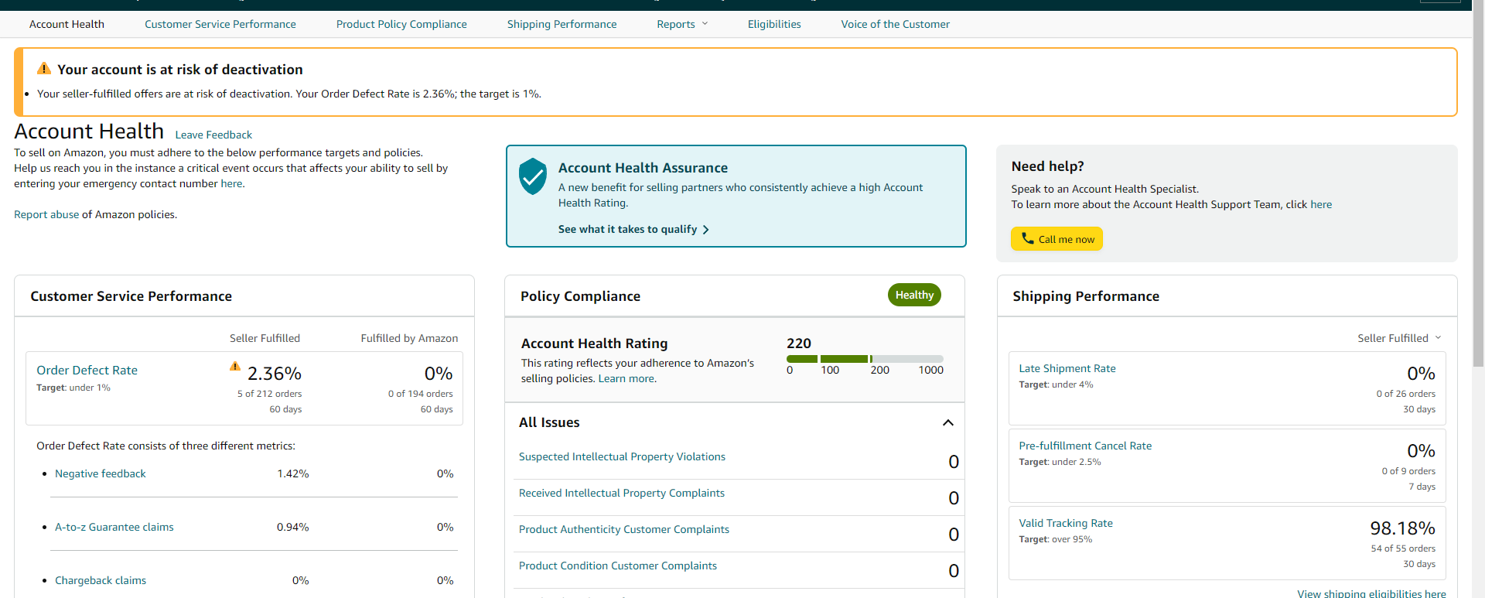Open the Eligibilities tab
The image size is (1485, 598).
[774, 24]
